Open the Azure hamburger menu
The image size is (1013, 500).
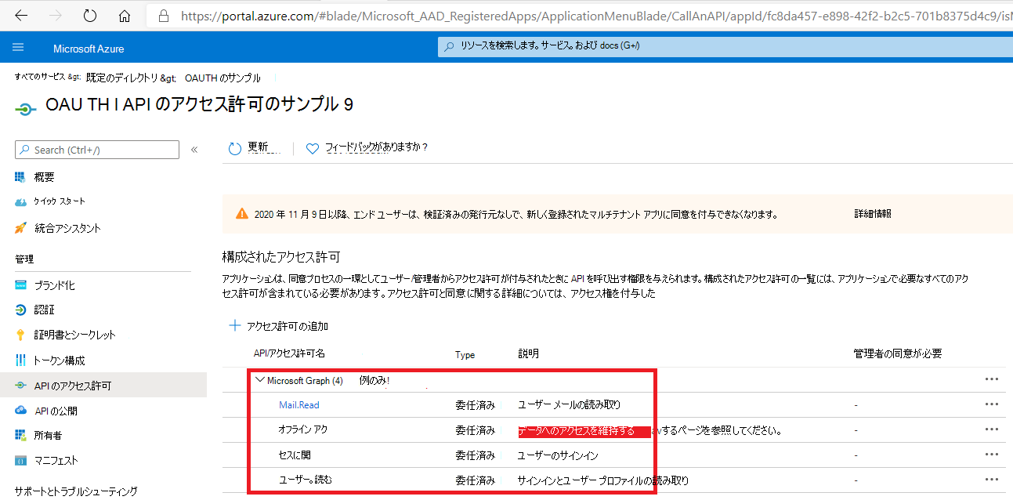point(18,48)
